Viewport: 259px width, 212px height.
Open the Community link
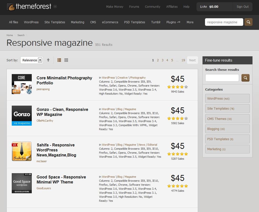[x=152, y=7]
